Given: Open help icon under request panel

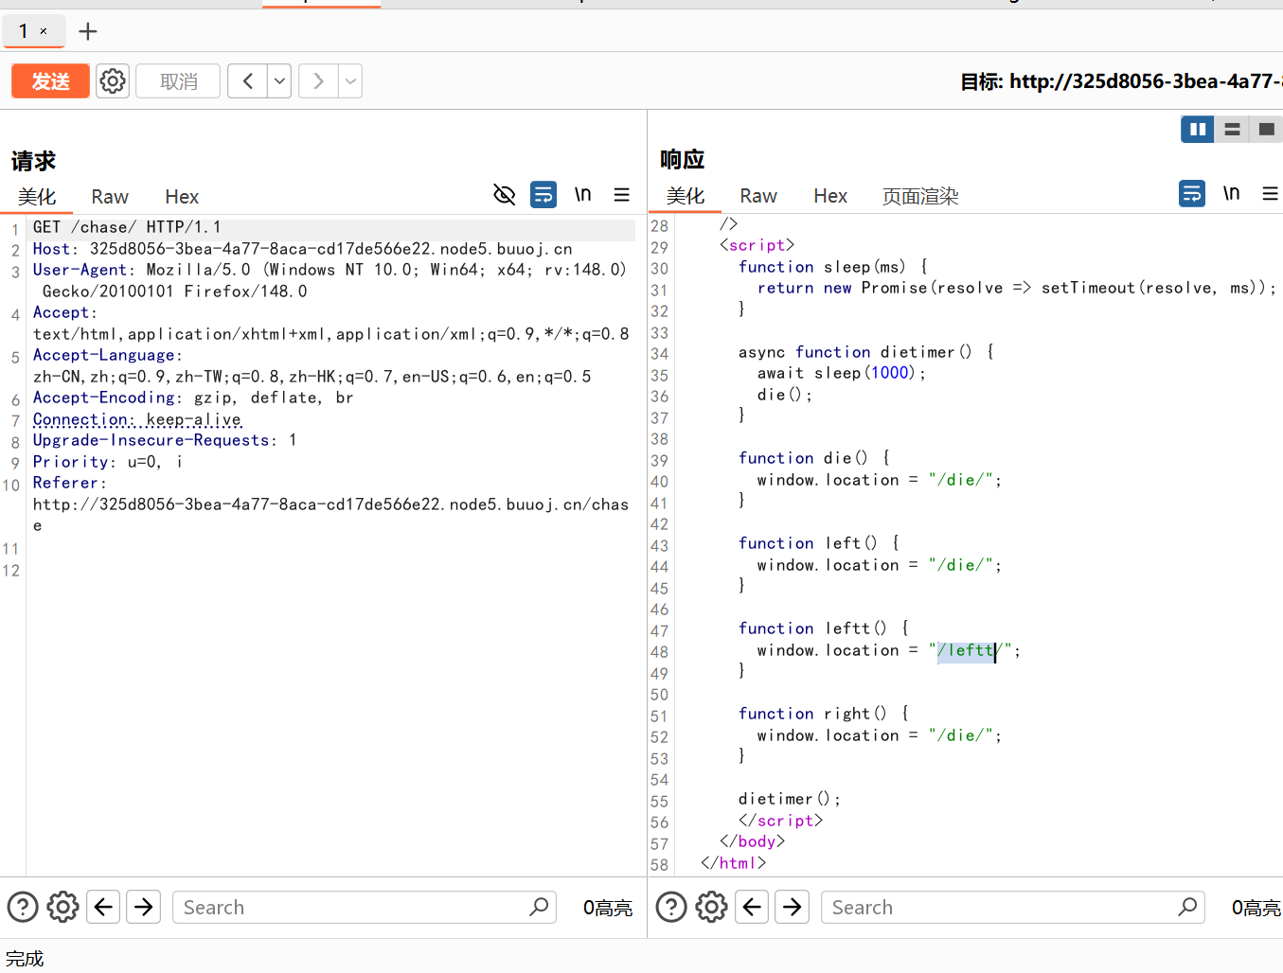Looking at the screenshot, I should coord(23,908).
